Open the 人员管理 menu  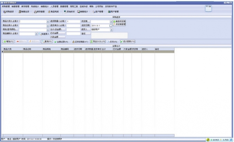coord(54,6)
